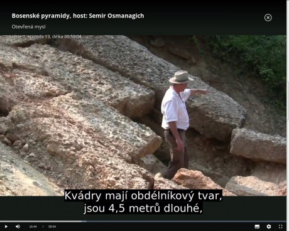Click the series and episode info text
289x231 pixels.
coord(46,36)
